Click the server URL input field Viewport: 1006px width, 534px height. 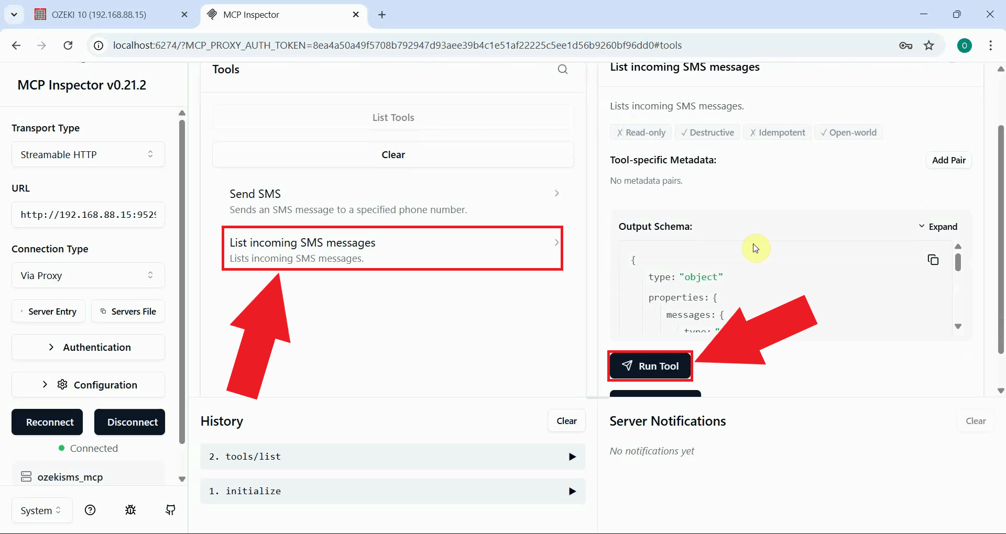[88, 214]
